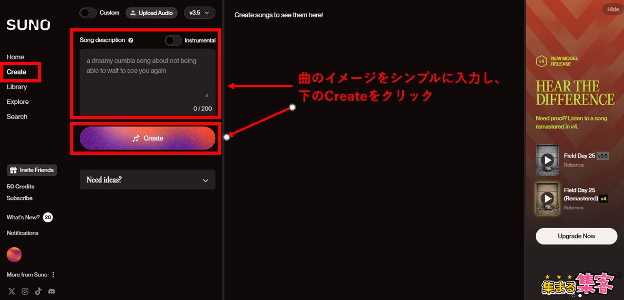Play Field Day 25 (Remastered) v4 track
This screenshot has height=300, width=624.
[548, 198]
